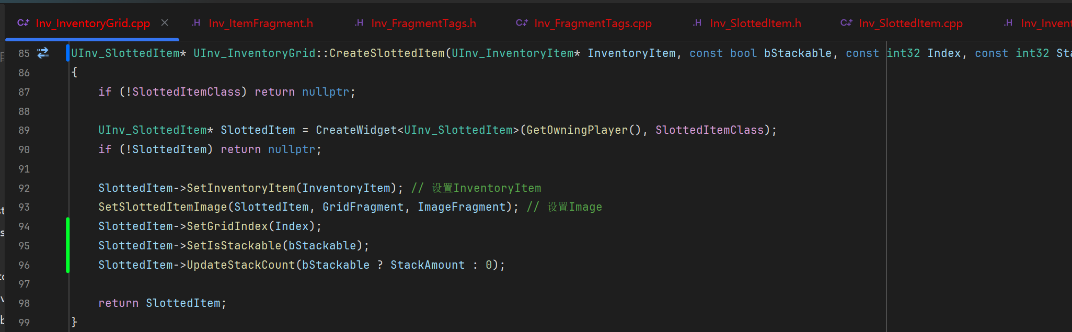The image size is (1072, 332).
Task: Click the header file icon on Inv_SlottedItem.h tab
Action: (x=697, y=22)
